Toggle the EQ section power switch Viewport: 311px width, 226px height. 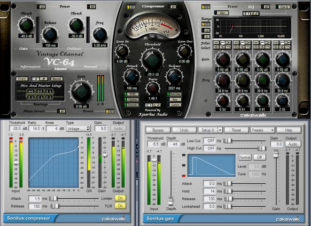(x=206, y=7)
